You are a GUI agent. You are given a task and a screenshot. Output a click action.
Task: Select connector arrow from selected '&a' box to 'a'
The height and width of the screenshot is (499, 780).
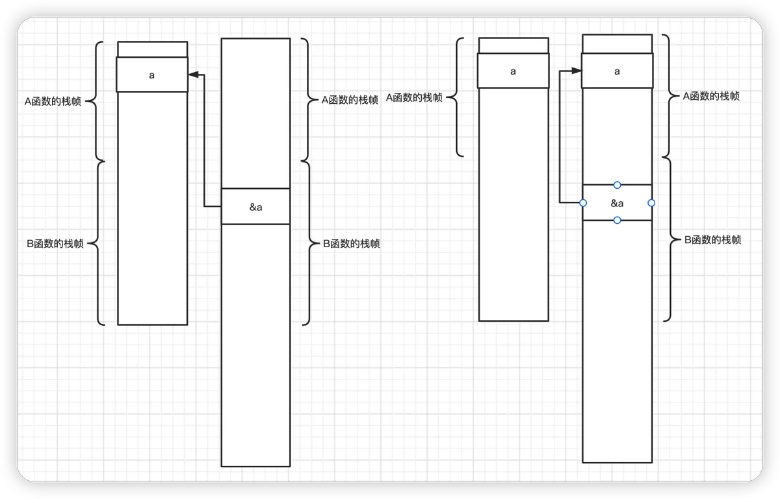[x=560, y=136]
